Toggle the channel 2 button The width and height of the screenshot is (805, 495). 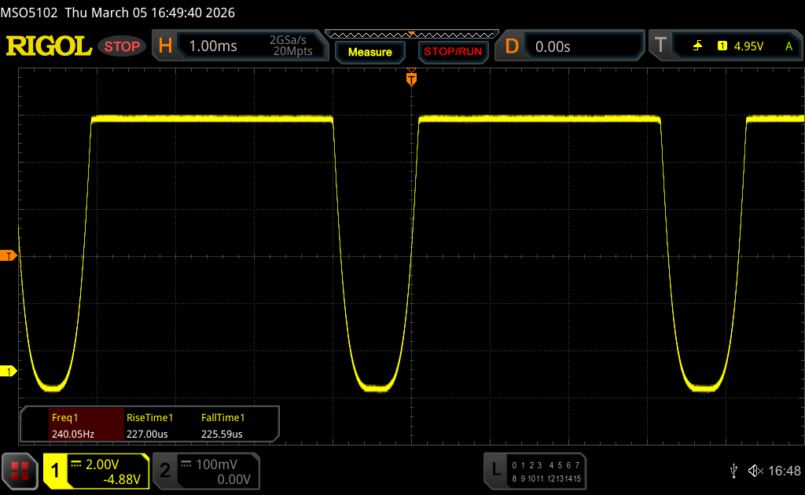coord(165,471)
